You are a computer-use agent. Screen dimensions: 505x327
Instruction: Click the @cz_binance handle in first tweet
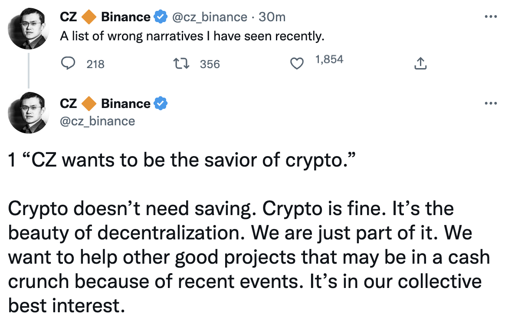point(210,17)
